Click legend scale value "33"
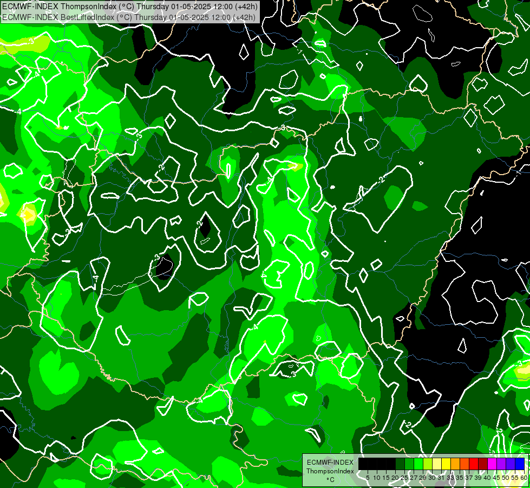 tap(450, 478)
